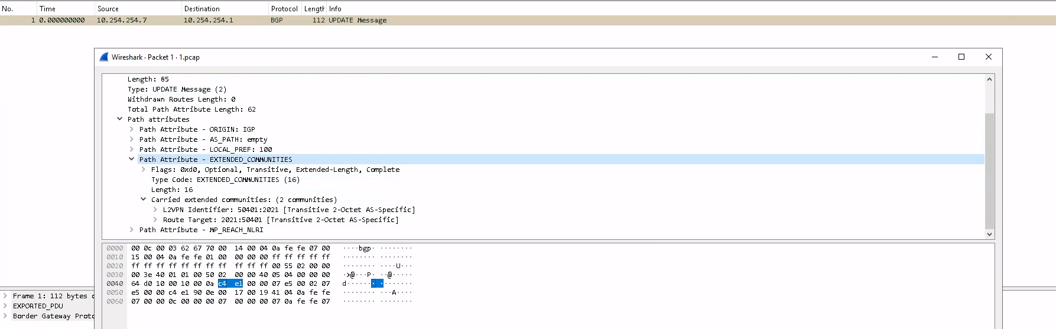Sort packet list by Source column
The image size is (1056, 329).
click(138, 9)
